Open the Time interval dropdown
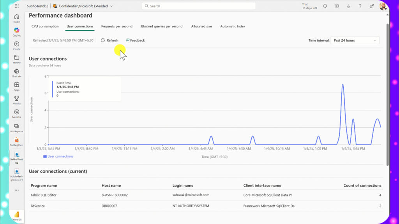Viewport: 399px width, 224px height. click(x=355, y=40)
